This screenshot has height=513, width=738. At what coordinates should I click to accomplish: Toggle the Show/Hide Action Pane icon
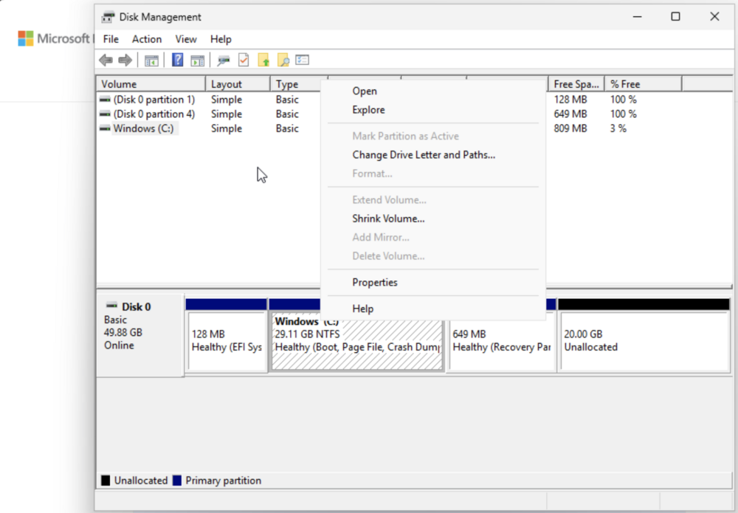pos(197,61)
